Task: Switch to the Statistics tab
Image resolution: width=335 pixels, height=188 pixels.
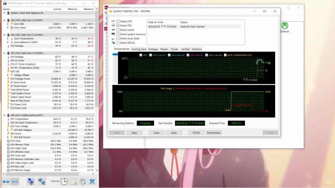Action: (x=197, y=49)
